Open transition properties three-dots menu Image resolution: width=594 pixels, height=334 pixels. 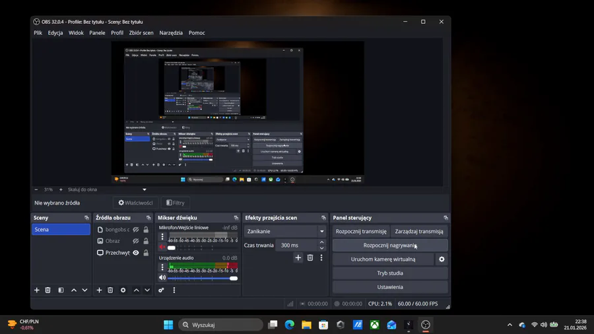pos(321,258)
